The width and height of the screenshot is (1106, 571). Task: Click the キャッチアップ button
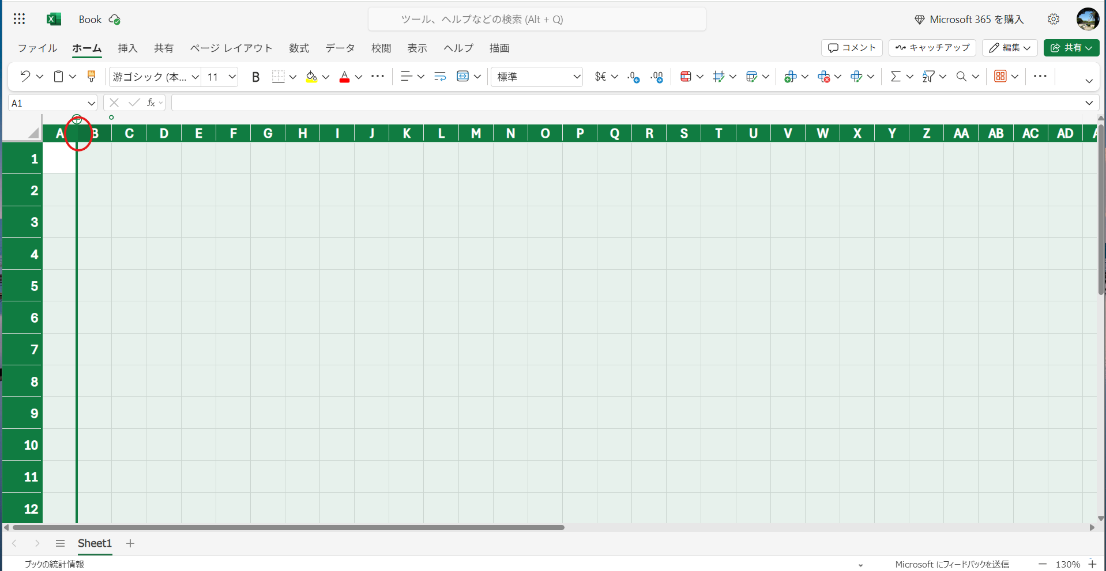[x=932, y=47]
